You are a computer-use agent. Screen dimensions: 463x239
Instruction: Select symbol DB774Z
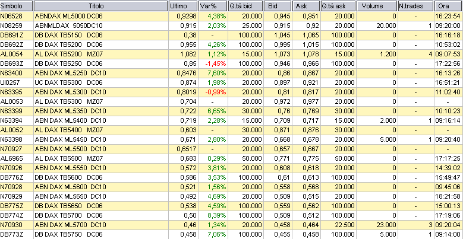[11, 215]
